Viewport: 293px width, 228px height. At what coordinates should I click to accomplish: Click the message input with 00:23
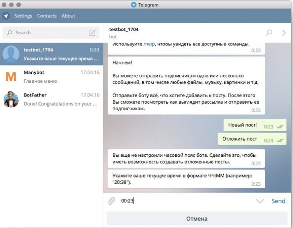tap(187, 201)
